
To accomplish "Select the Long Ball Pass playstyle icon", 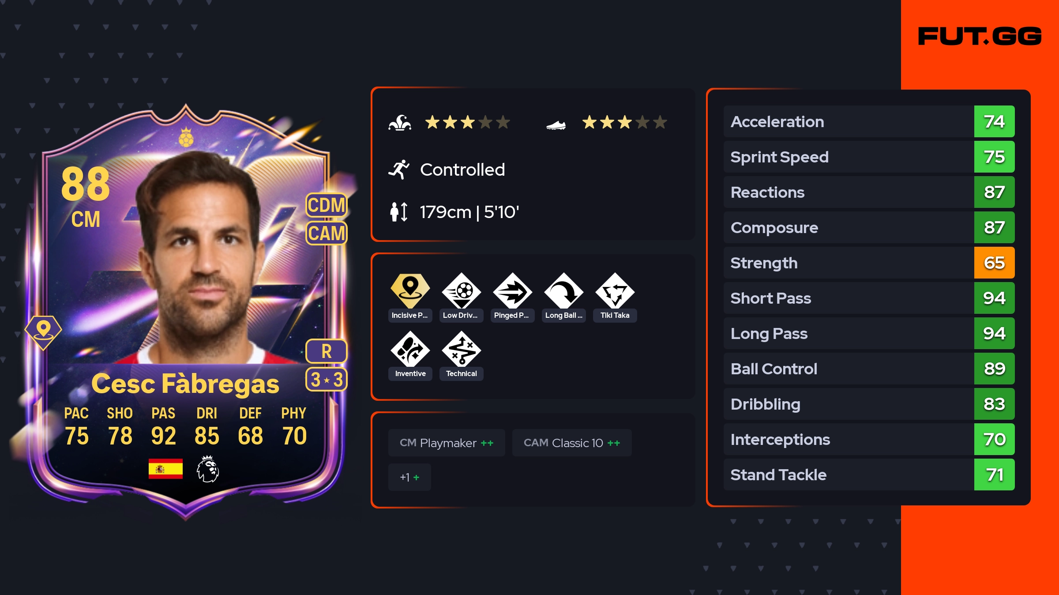I will [563, 291].
